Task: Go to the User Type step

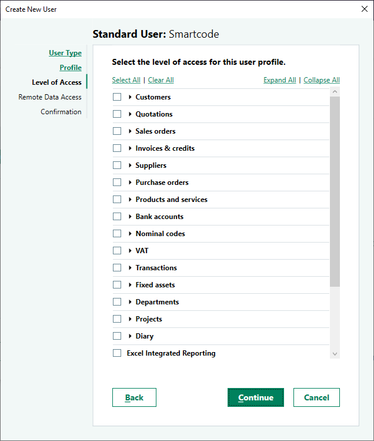Action: [x=65, y=53]
